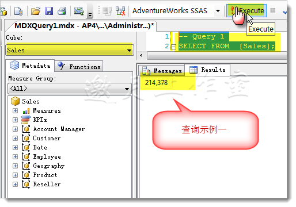Click the Disconnect icon with red X

(120, 11)
